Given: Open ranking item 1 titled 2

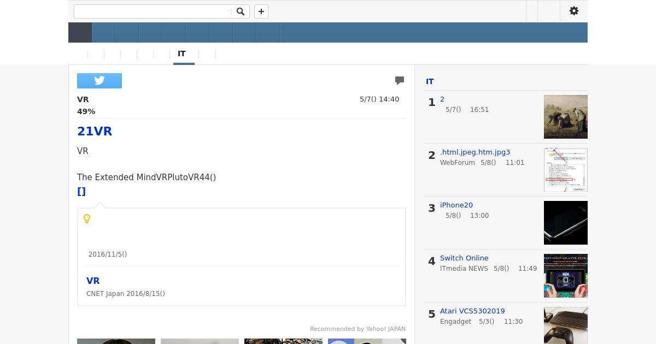Looking at the screenshot, I should click(x=442, y=99).
